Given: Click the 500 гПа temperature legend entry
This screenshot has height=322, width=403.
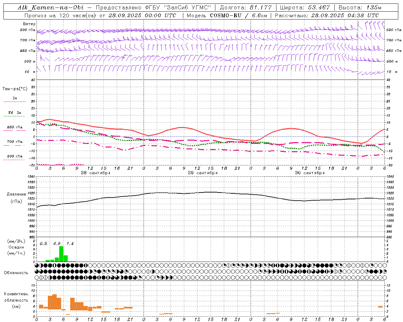Looking at the screenshot, I should tap(14, 156).
